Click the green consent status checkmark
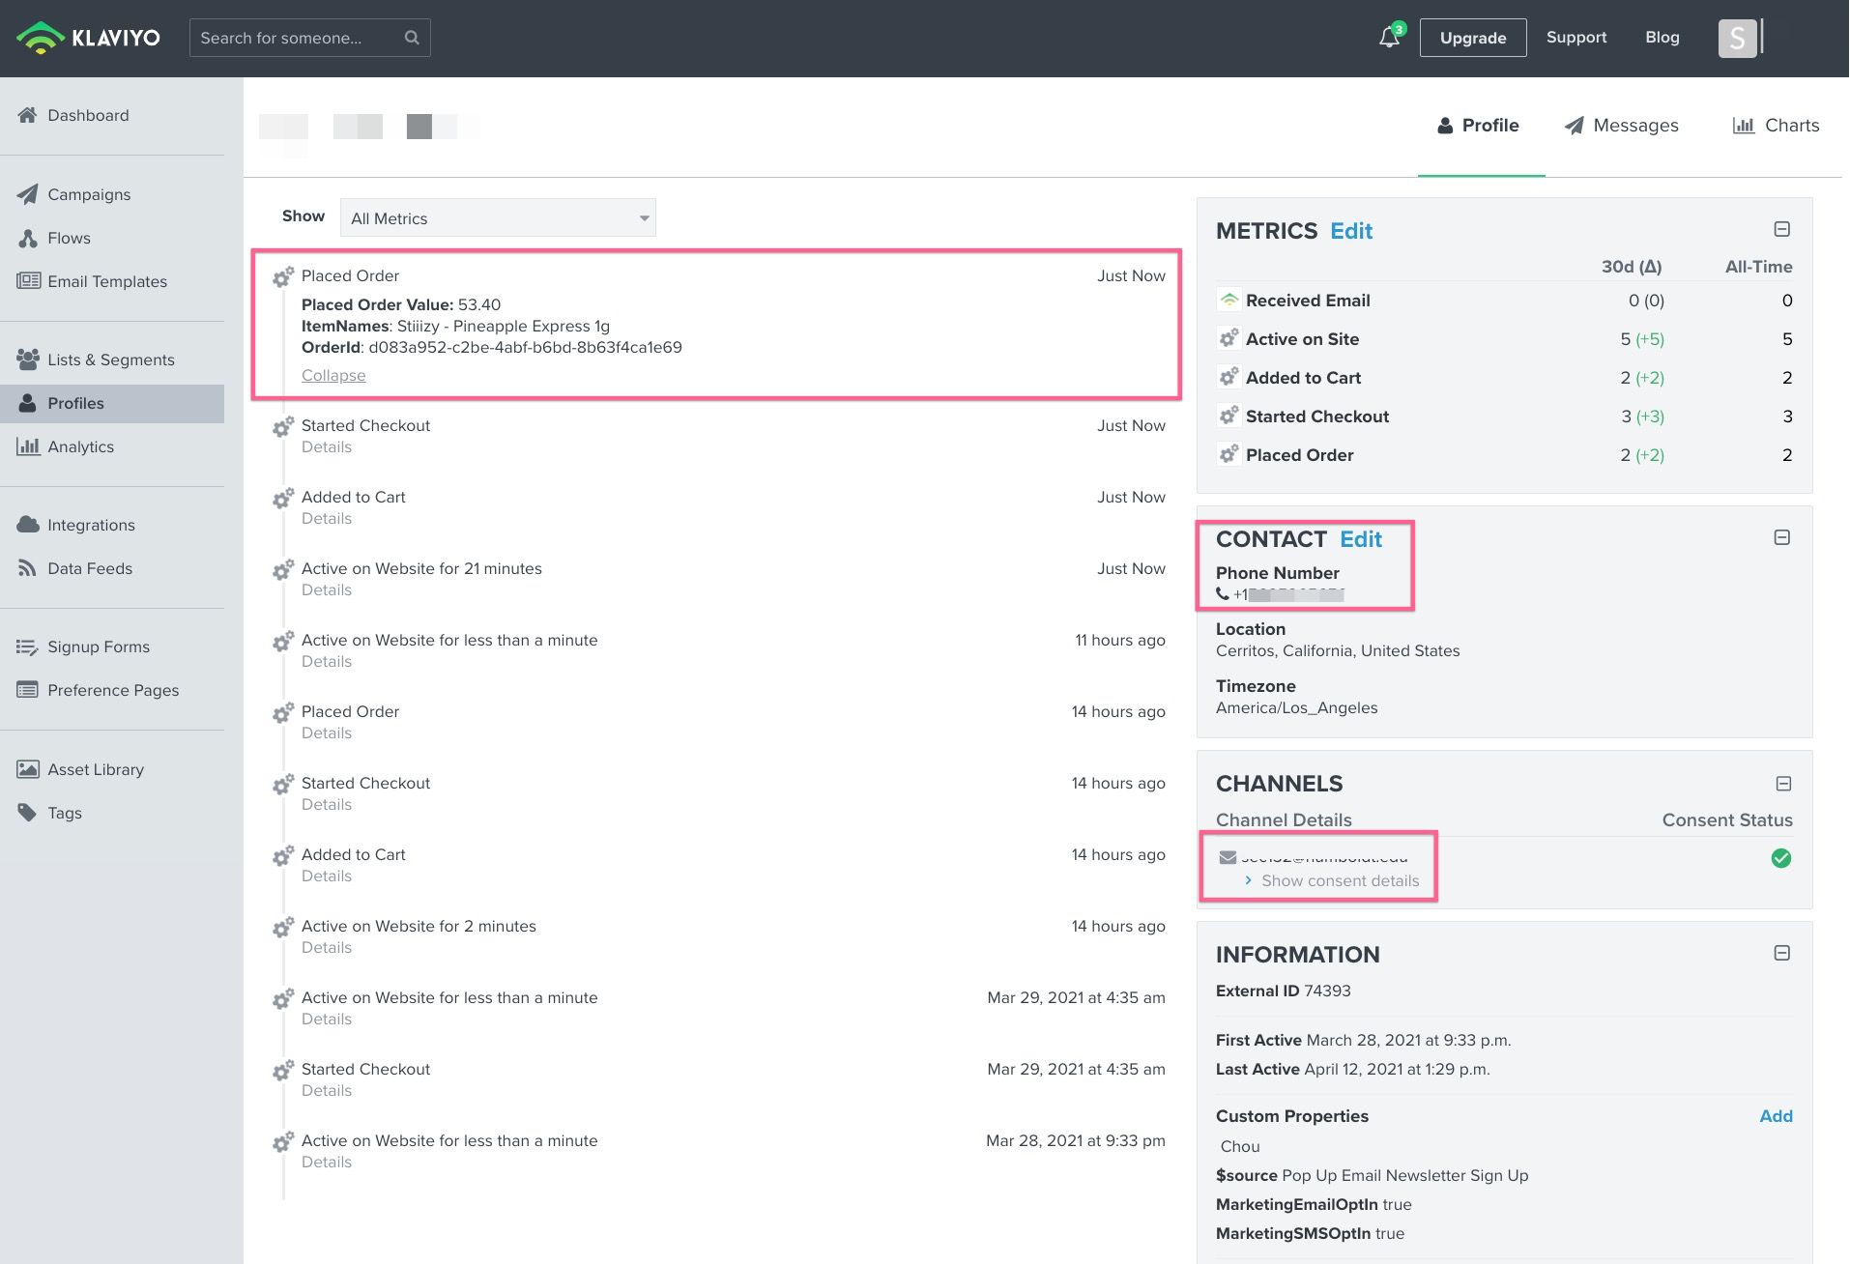 click(1781, 858)
